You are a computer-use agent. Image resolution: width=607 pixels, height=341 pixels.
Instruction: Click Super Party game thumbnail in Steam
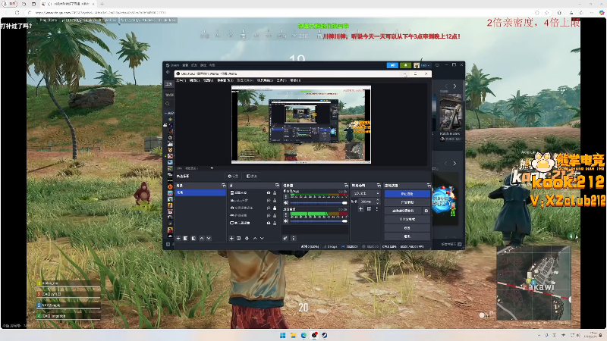click(445, 200)
